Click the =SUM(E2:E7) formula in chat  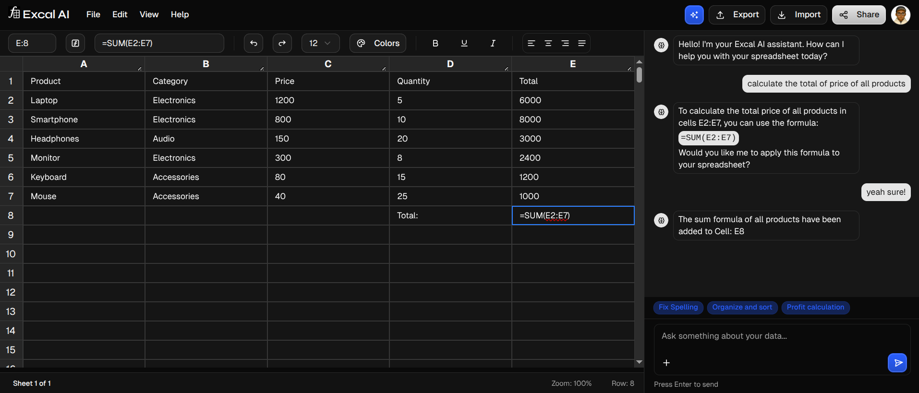tap(708, 138)
